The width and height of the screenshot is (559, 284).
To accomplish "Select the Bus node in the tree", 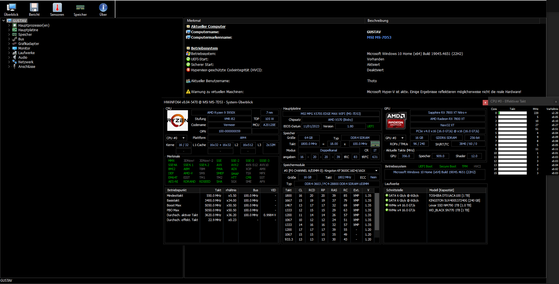I will coord(21,39).
